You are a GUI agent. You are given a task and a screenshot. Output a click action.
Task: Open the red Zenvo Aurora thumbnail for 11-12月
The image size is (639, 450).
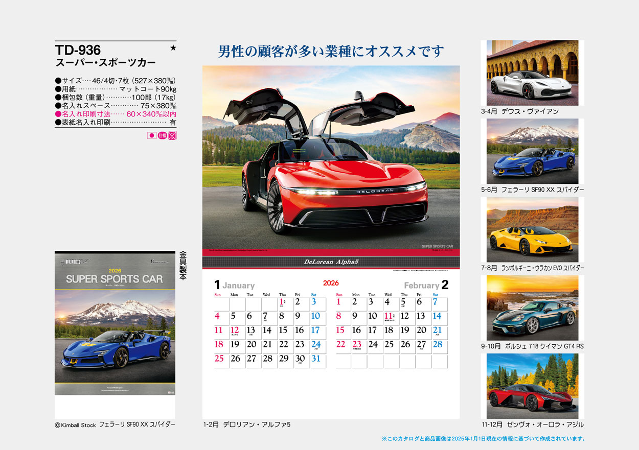pos(532,386)
